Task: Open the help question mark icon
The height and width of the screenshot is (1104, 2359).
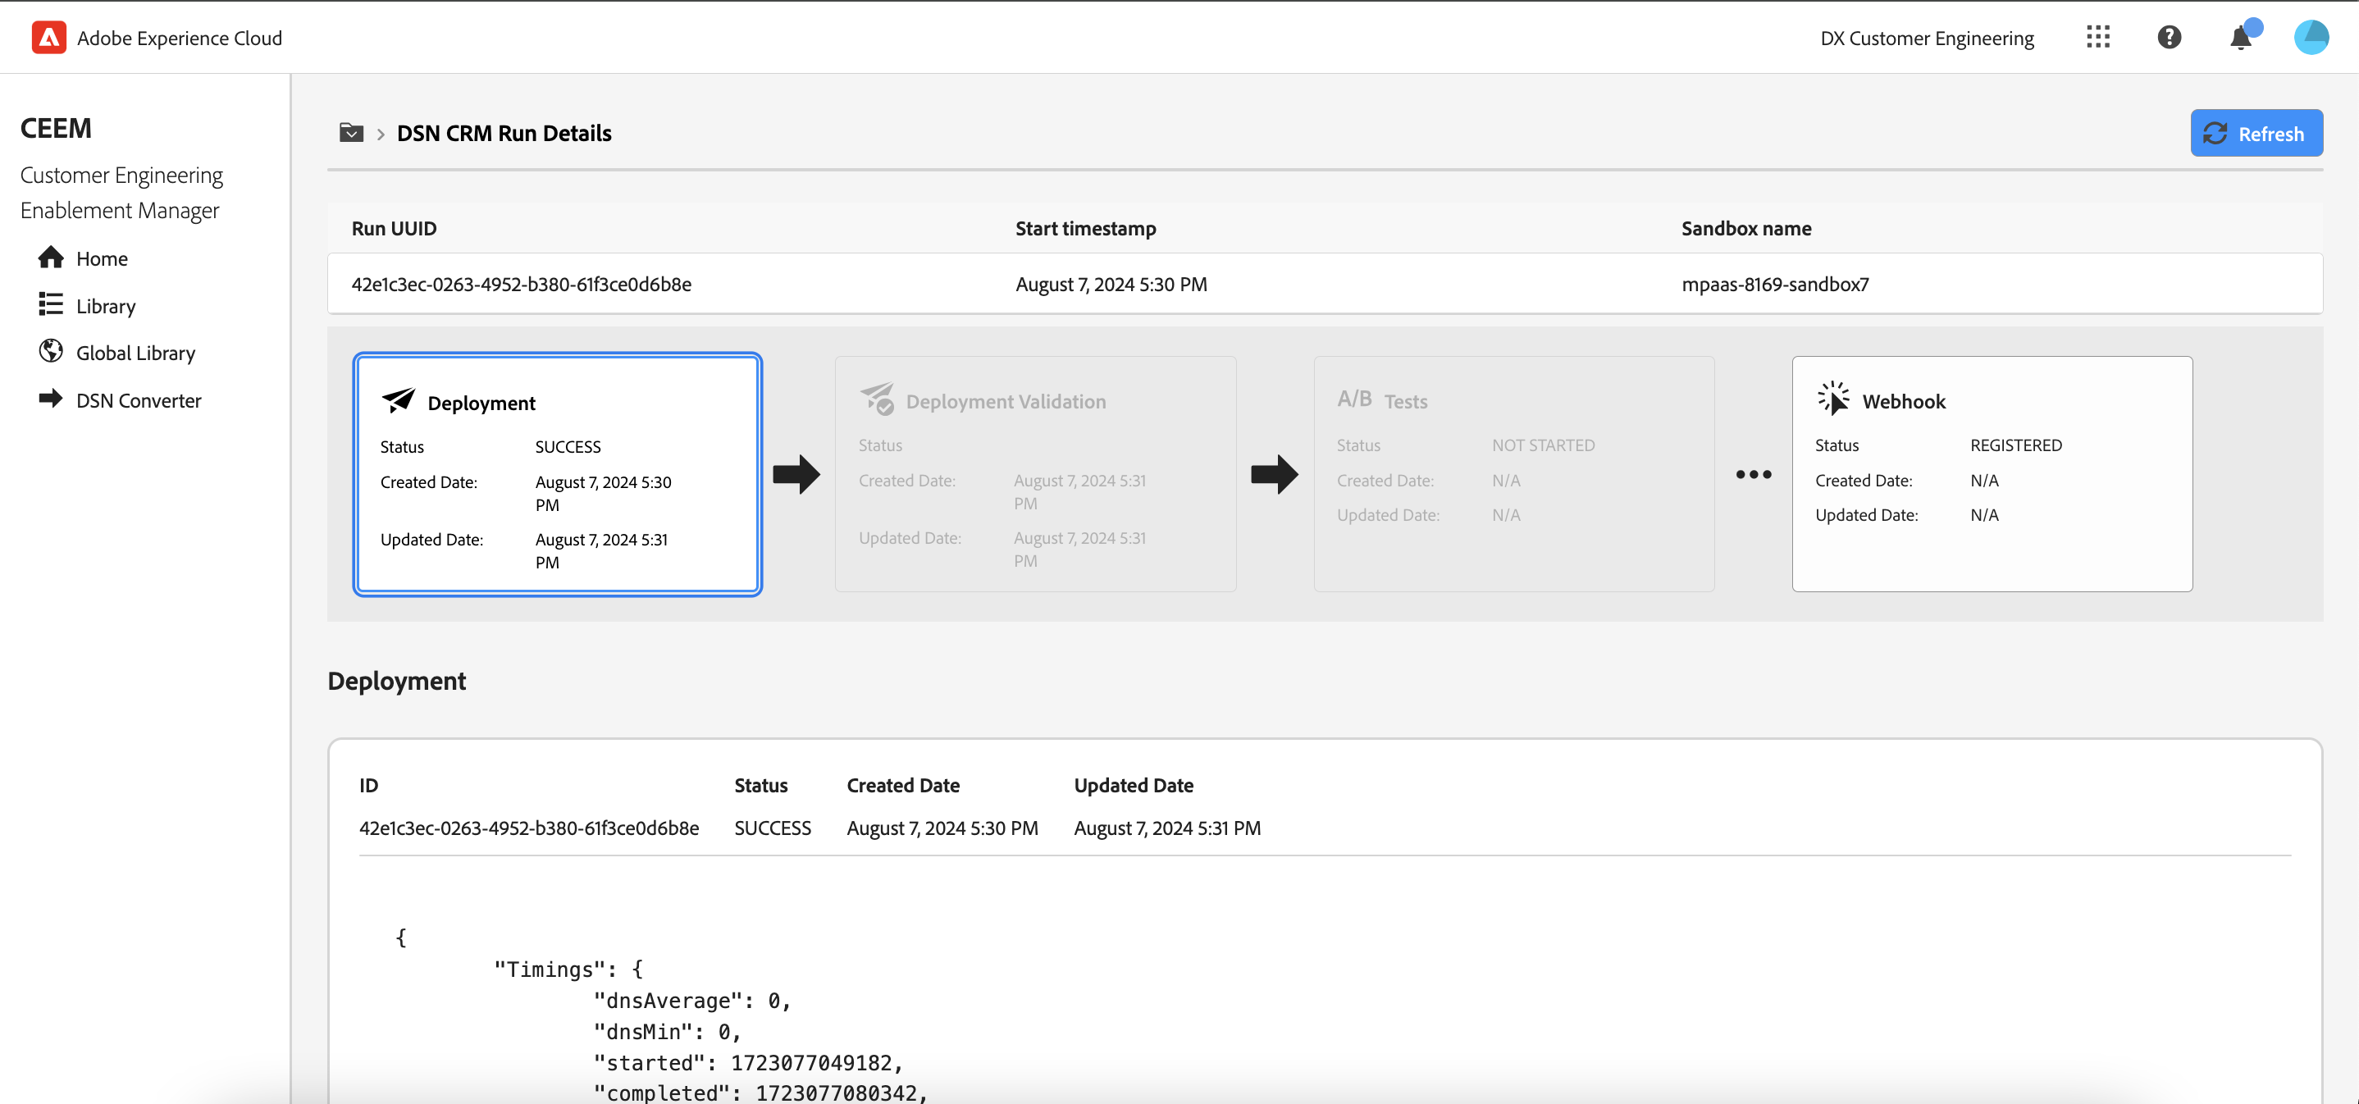Action: [2169, 38]
